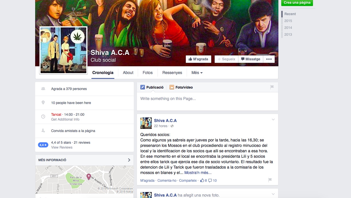Expand the Més dropdown menu

click(x=197, y=73)
